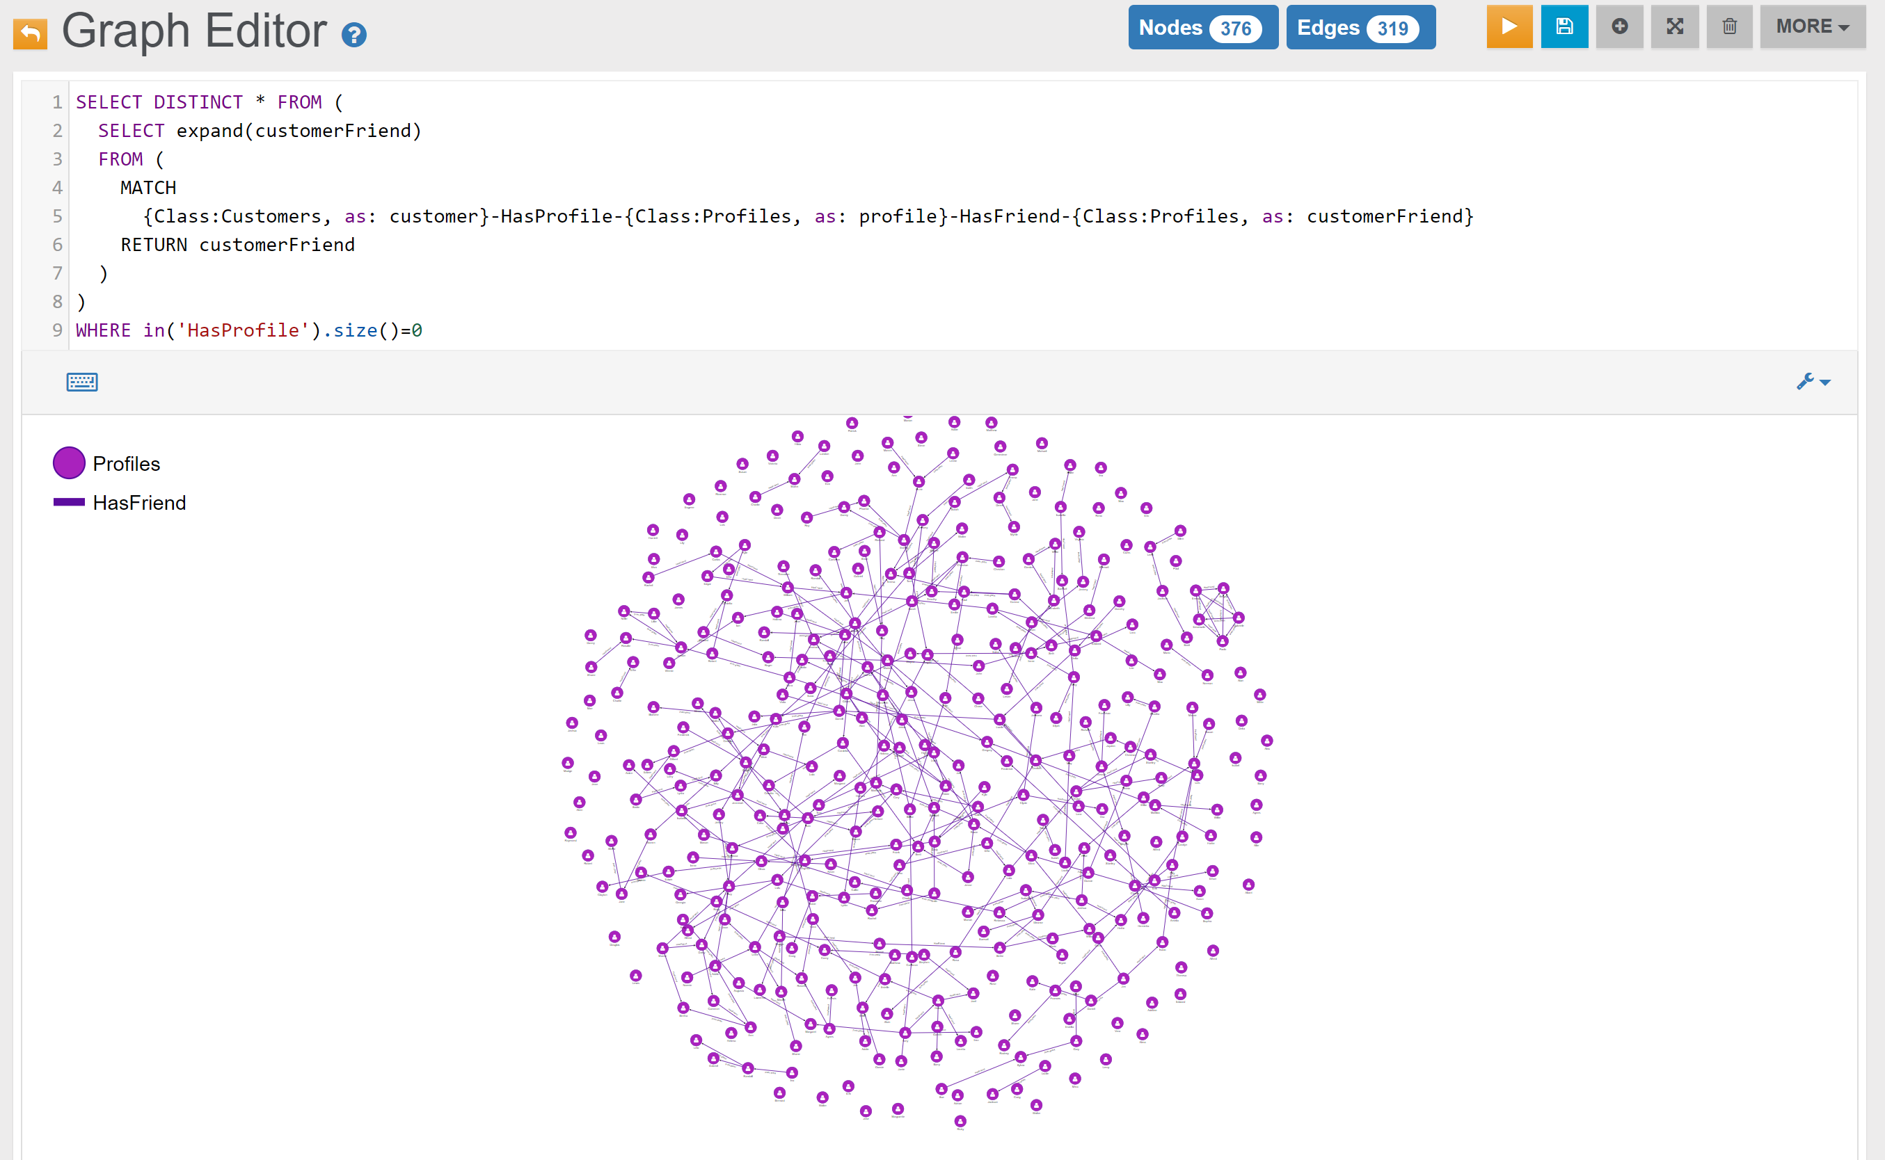Click the fullscreen expand arrows icon
Screen dimensions: 1885x1160
(x=1674, y=27)
